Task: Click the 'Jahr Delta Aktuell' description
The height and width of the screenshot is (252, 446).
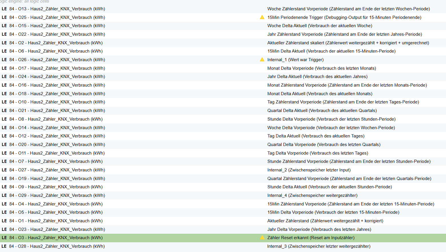Action: [x=317, y=77]
